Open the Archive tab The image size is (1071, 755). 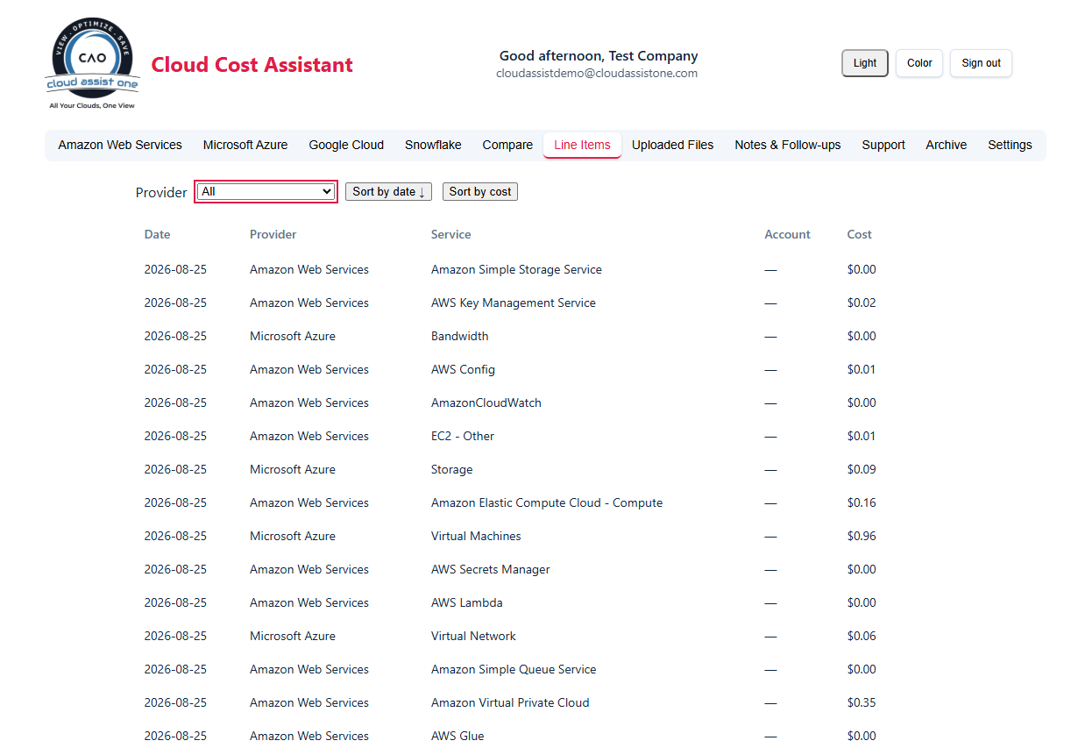(x=946, y=145)
